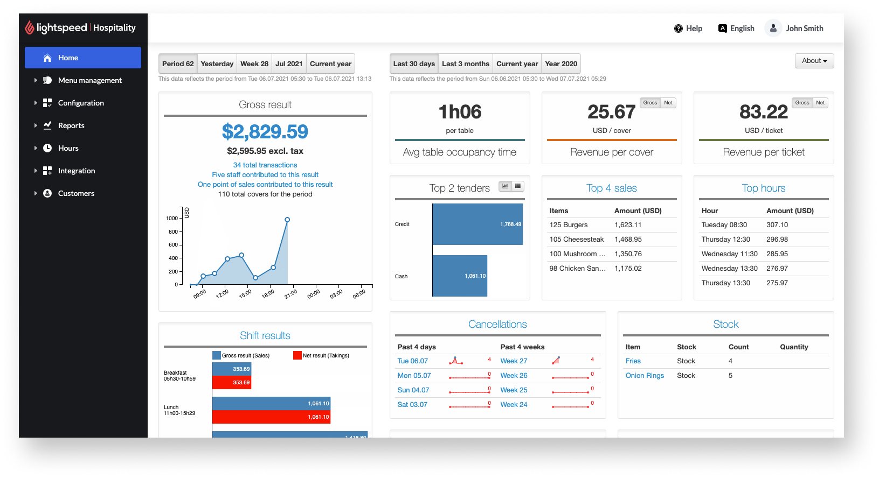Open Tue 06.07 cancellations link

(413, 361)
